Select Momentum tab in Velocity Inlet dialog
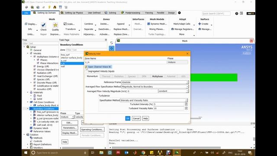Screen dimensions: 277x156 coord(92,76)
